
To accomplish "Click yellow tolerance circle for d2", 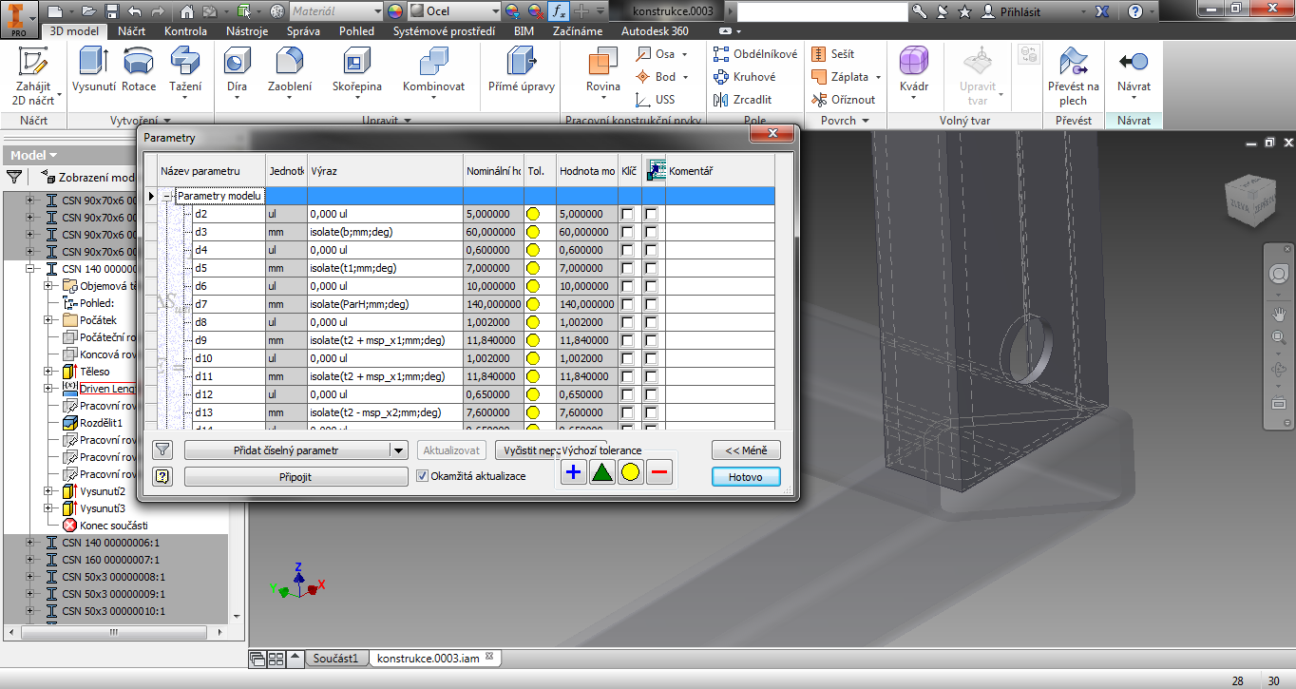I will point(533,214).
